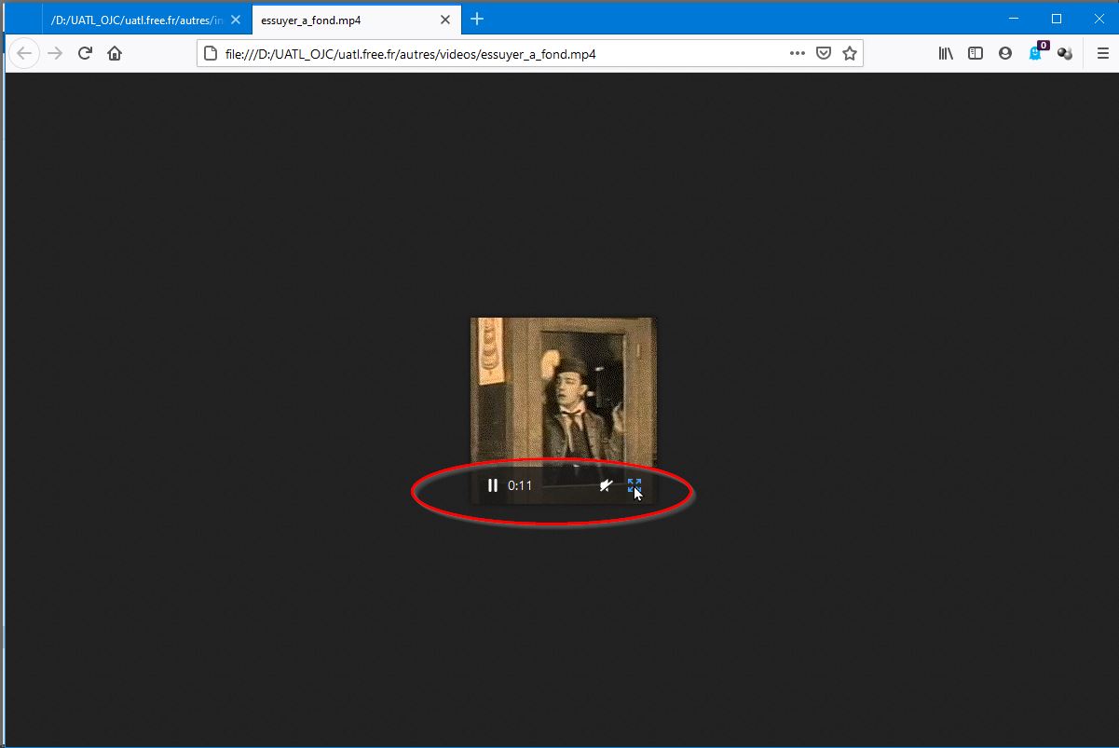The height and width of the screenshot is (748, 1119).
Task: Open the browser home page
Action: click(x=115, y=53)
